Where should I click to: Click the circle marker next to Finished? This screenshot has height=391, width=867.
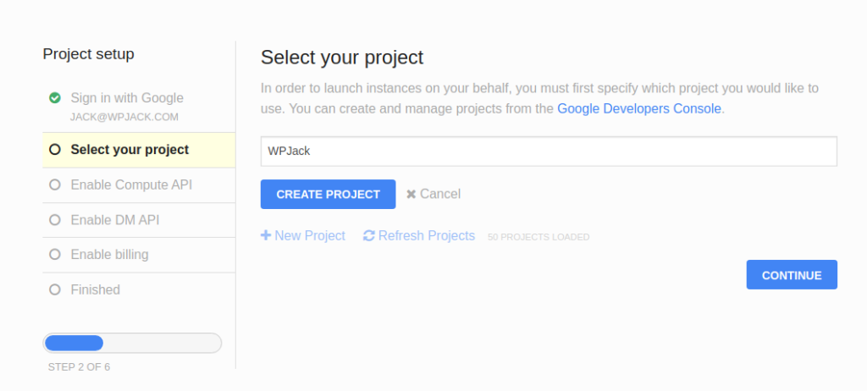(x=54, y=289)
